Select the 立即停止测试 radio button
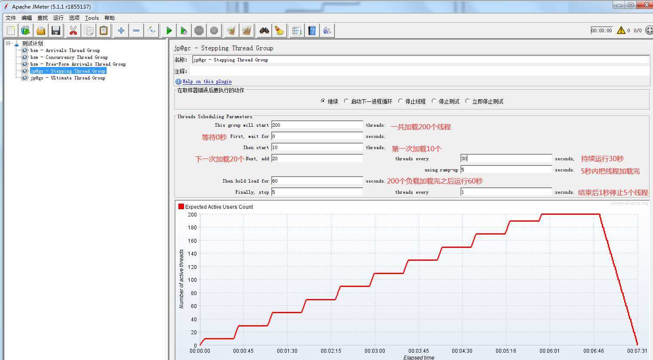The width and height of the screenshot is (653, 360). (467, 101)
